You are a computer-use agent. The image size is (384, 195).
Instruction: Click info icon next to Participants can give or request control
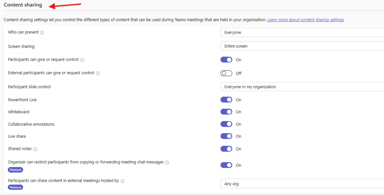click(x=82, y=60)
